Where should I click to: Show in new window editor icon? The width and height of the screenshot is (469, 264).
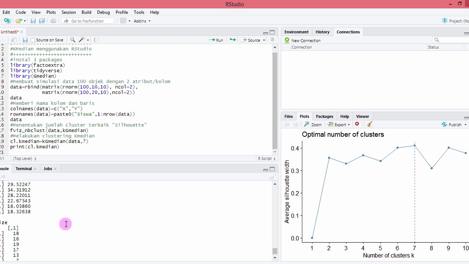[14, 40]
